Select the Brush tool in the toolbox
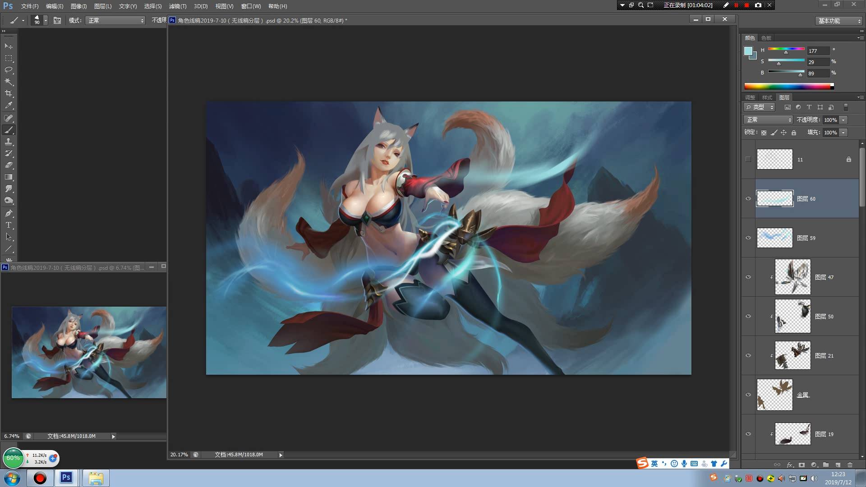 click(9, 130)
